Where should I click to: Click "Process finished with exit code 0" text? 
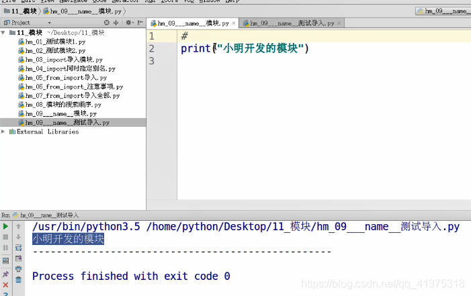click(131, 276)
